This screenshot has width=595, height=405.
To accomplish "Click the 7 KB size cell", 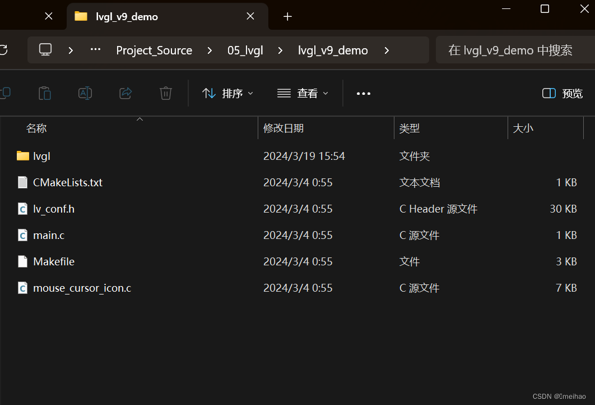I will [566, 288].
